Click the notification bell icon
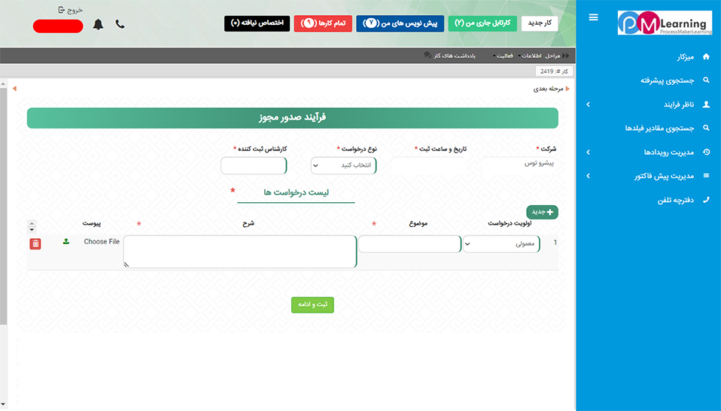 (x=98, y=25)
